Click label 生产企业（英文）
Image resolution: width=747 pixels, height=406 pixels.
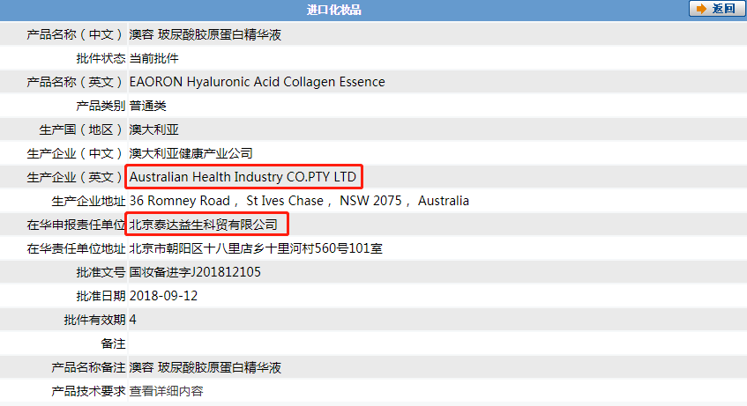[x=76, y=177]
